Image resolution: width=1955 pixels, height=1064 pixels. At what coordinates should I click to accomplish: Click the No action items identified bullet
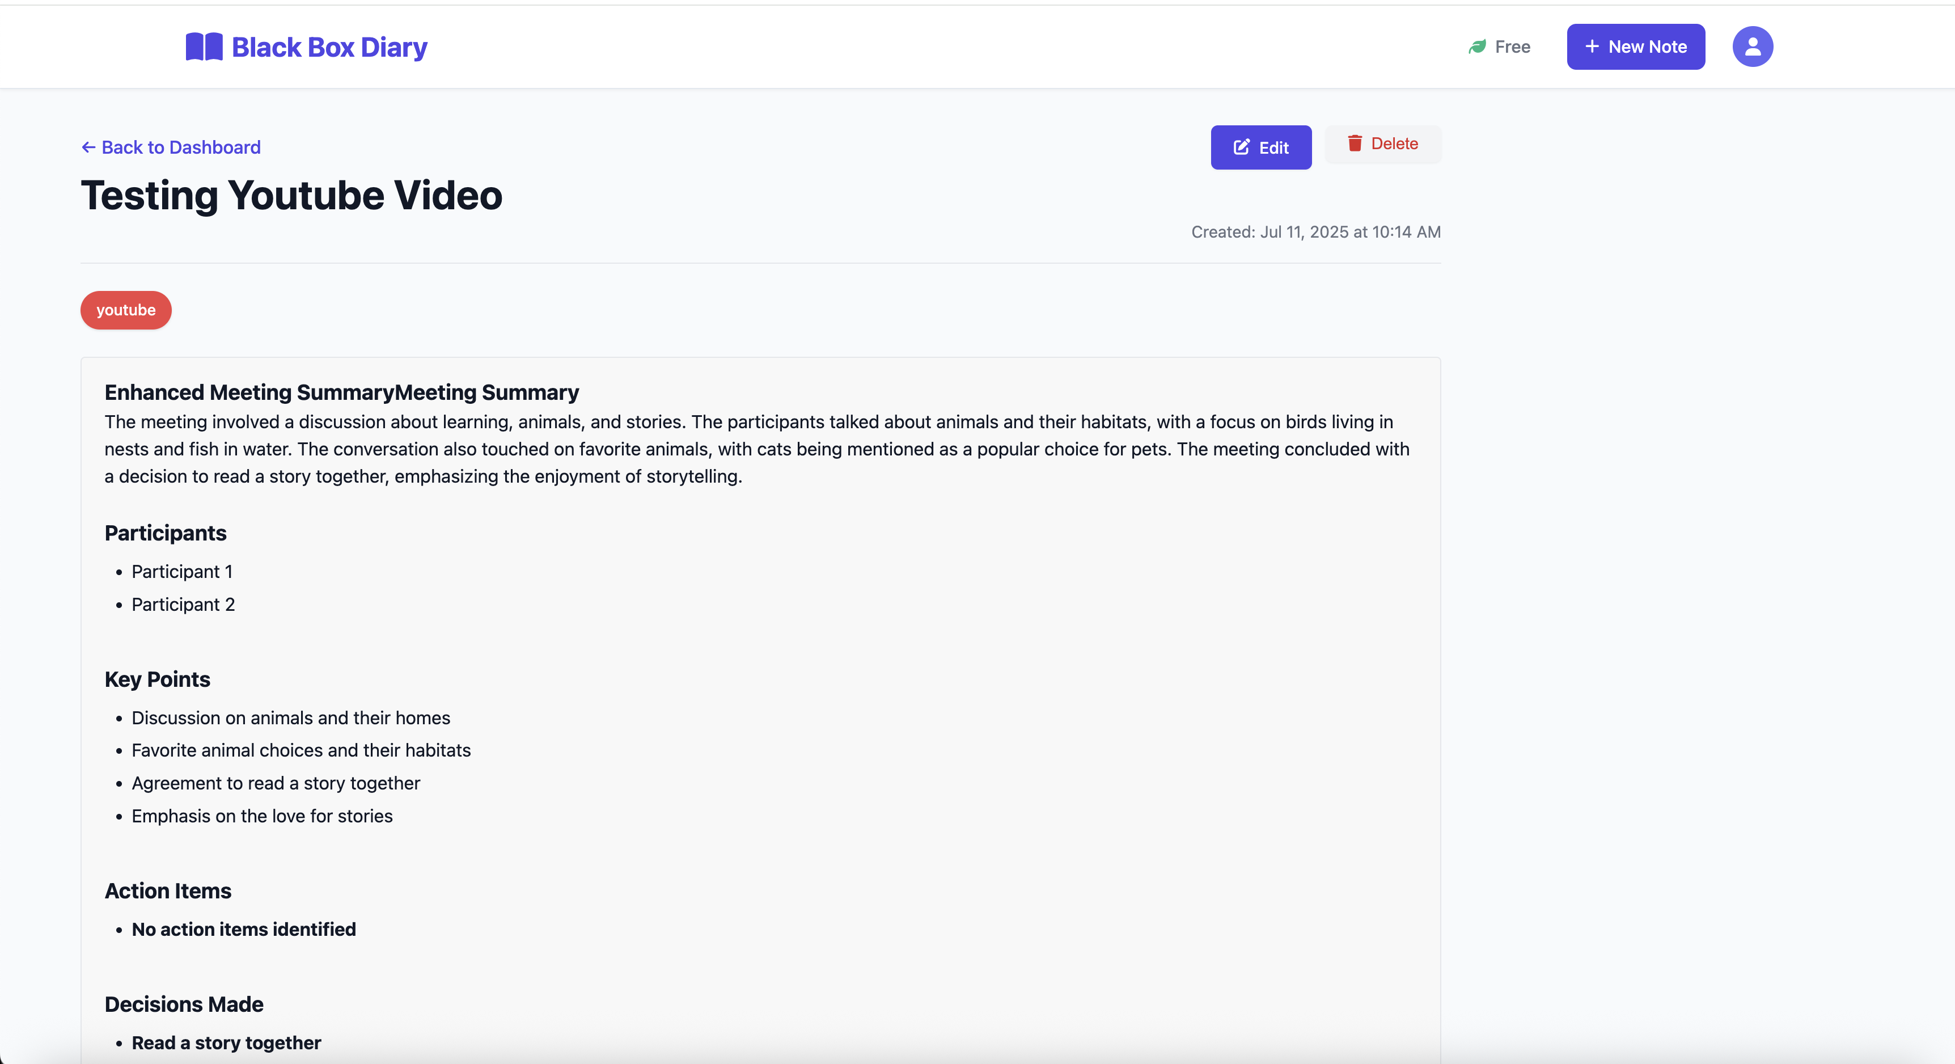(244, 930)
